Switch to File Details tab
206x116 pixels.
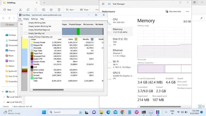point(99,24)
